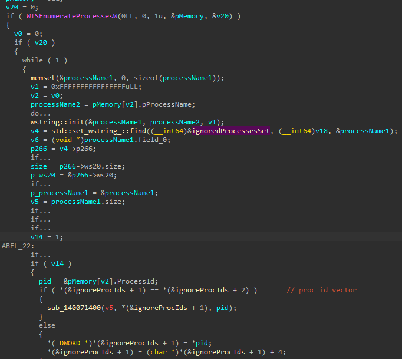Click the ProcessId struct field
Viewport: 402px width, 359px height.
pos(136,281)
